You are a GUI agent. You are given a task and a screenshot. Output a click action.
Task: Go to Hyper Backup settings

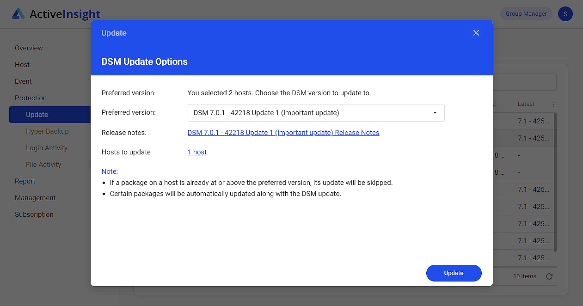(47, 131)
